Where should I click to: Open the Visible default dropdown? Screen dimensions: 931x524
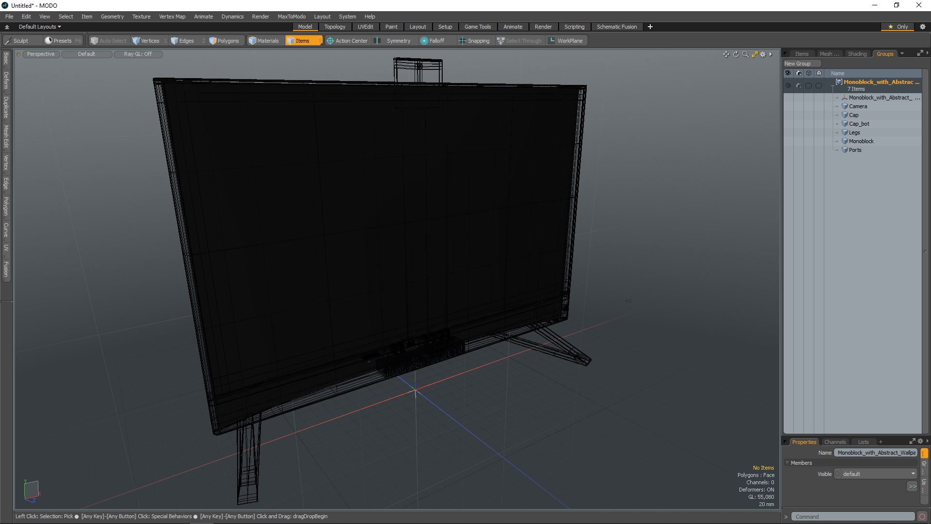pyautogui.click(x=876, y=474)
